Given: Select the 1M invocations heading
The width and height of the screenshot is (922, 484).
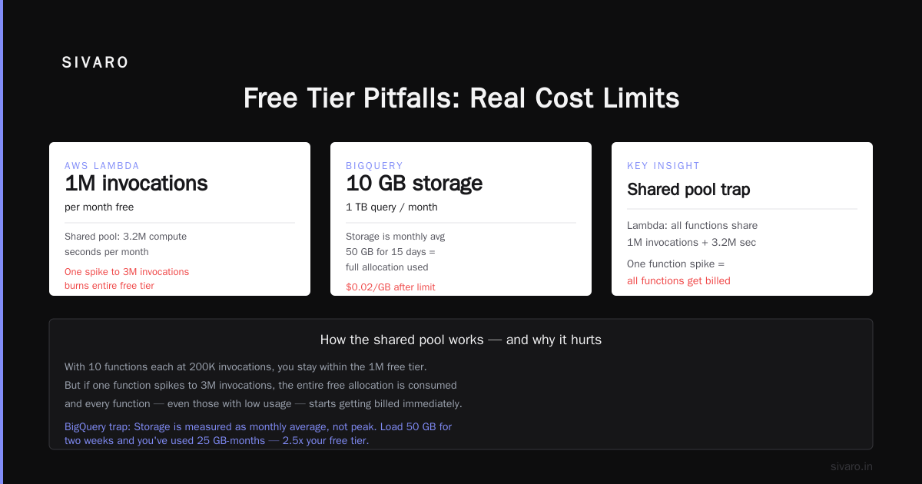Looking at the screenshot, I should [x=136, y=183].
